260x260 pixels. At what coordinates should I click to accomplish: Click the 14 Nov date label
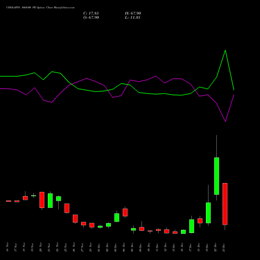click(x=7, y=247)
